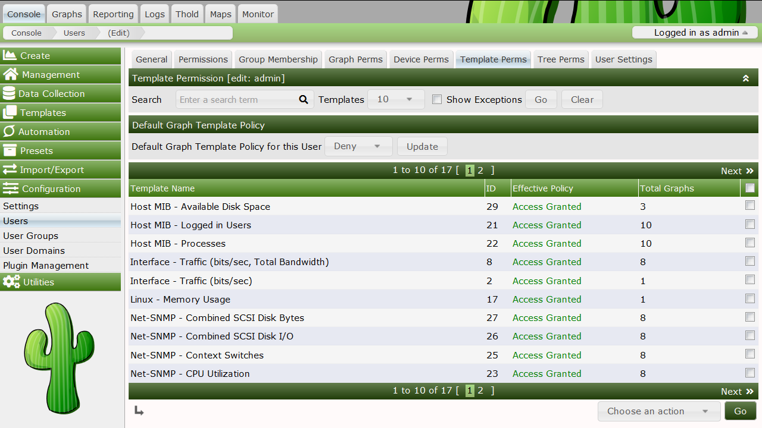Select the Templates sidebar icon
The image size is (762, 428).
pyautogui.click(x=11, y=112)
